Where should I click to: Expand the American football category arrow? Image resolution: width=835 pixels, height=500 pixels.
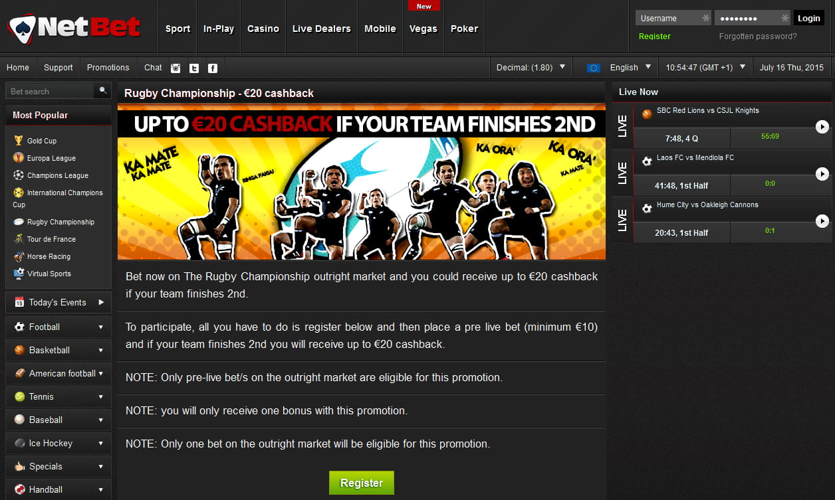(x=101, y=374)
